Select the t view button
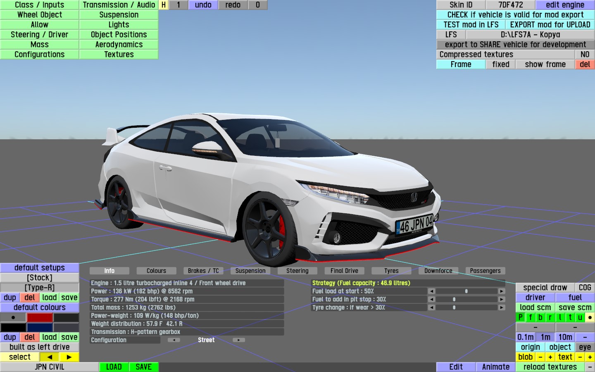The width and height of the screenshot is (595, 372). click(570, 317)
